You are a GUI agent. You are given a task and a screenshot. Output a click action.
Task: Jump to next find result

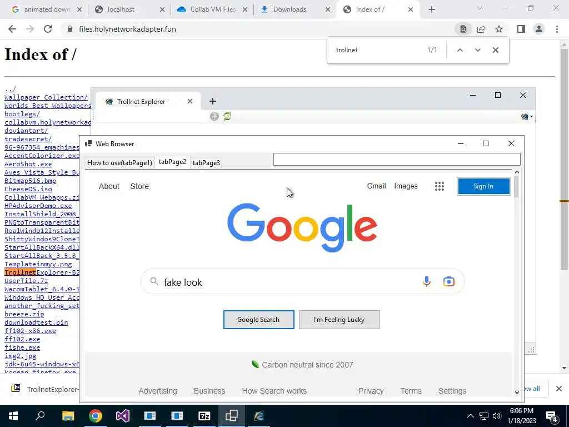(x=477, y=50)
